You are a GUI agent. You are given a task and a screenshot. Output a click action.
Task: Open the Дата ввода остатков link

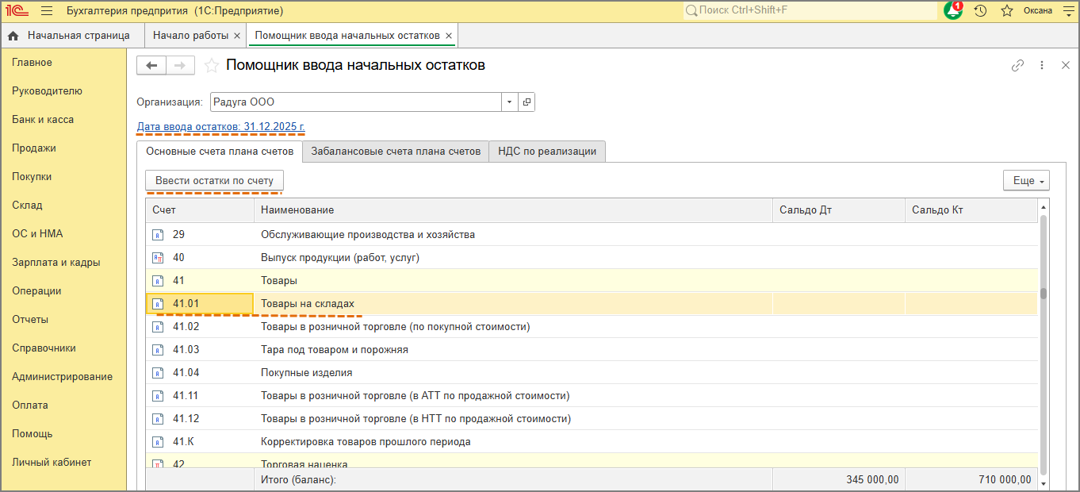tap(220, 126)
